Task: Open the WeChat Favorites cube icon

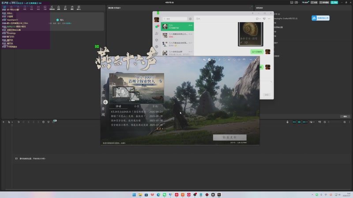Action: [157, 40]
